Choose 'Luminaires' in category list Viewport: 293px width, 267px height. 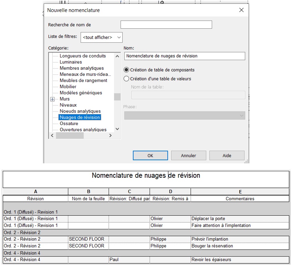(x=71, y=62)
